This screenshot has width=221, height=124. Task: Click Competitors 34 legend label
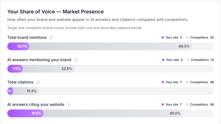tap(202, 104)
